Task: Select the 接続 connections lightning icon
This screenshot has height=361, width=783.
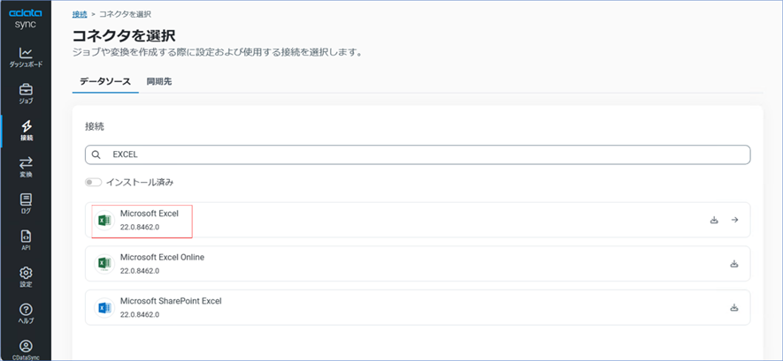Action: point(26,126)
